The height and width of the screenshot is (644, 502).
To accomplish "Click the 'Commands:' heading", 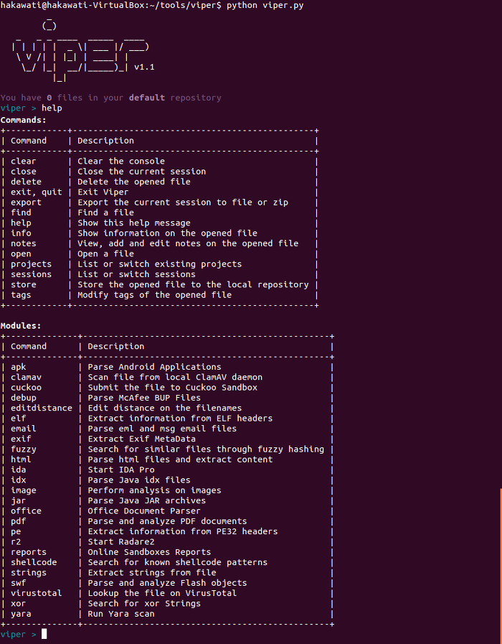I will pos(24,120).
